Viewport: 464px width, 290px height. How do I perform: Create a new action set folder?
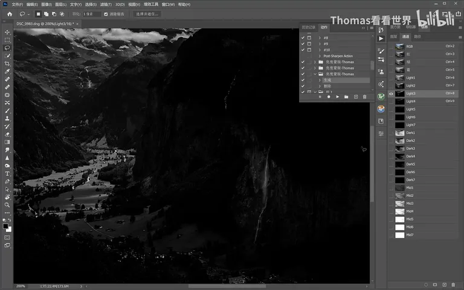(x=346, y=97)
